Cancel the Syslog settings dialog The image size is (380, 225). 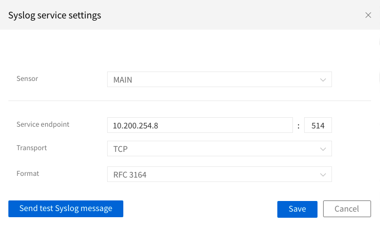pos(347,209)
